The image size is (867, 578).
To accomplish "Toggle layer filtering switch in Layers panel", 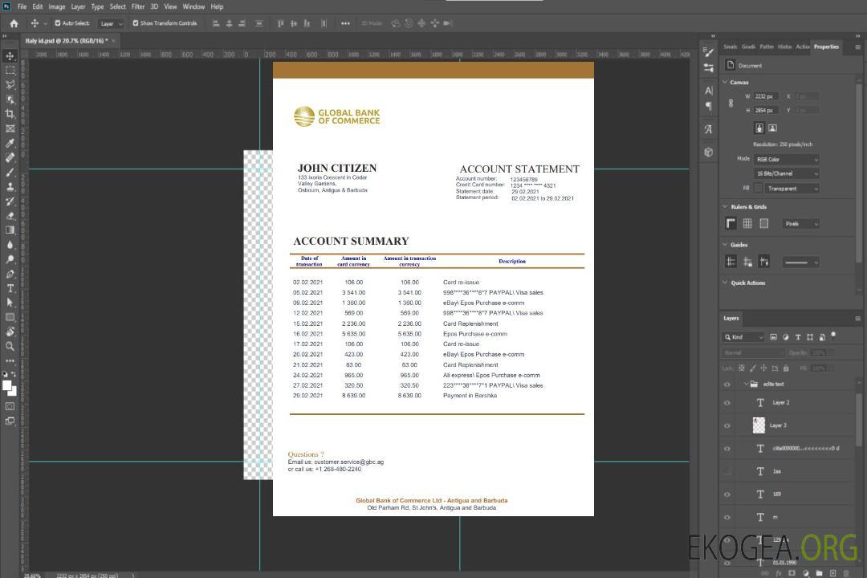I will 833,336.
